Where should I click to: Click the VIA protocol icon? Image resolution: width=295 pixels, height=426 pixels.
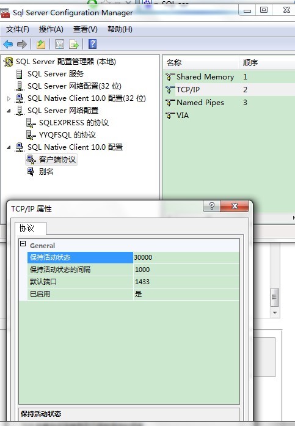(170, 115)
